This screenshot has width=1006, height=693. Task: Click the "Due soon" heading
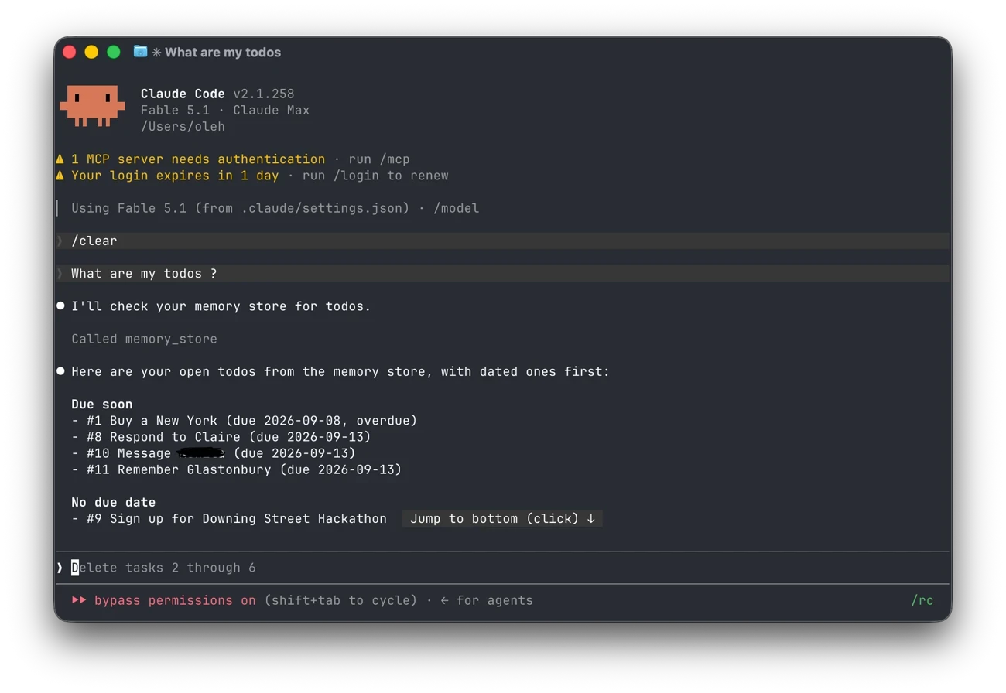pos(101,405)
